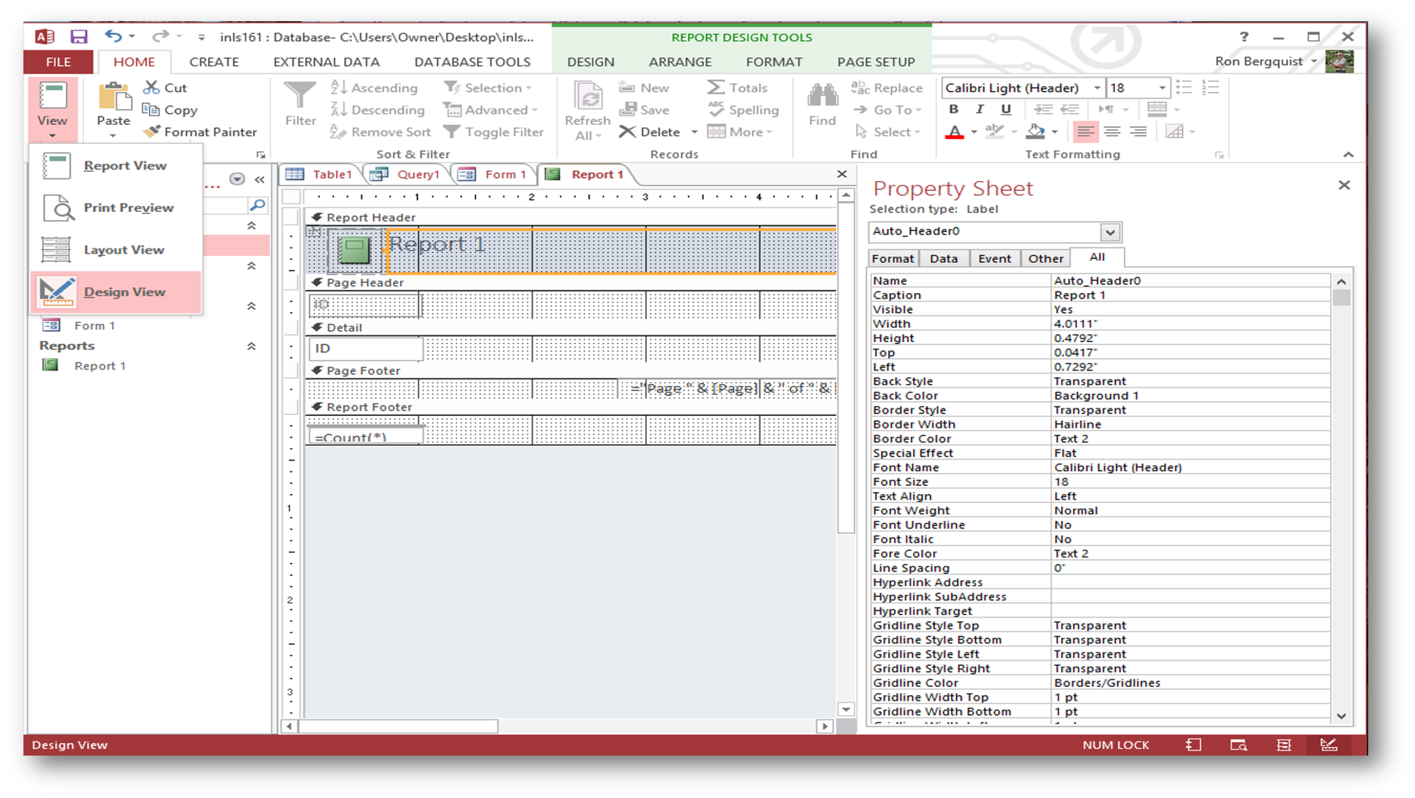1415x798 pixels.
Task: Collapse the Reports group in navigation pane
Action: (x=251, y=346)
